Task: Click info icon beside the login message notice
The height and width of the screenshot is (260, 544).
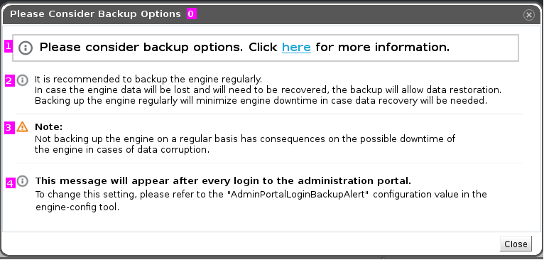Action: point(23,181)
